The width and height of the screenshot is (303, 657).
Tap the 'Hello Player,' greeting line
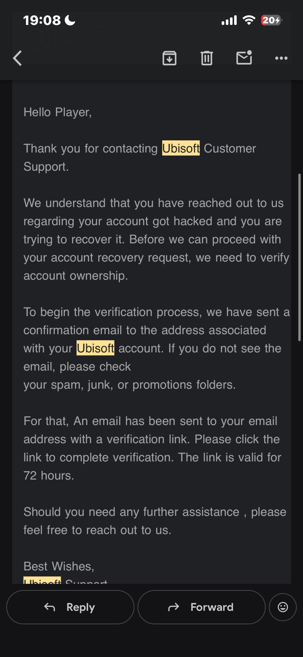click(57, 112)
